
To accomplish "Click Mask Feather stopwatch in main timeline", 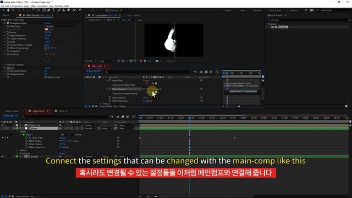I will click(x=26, y=141).
